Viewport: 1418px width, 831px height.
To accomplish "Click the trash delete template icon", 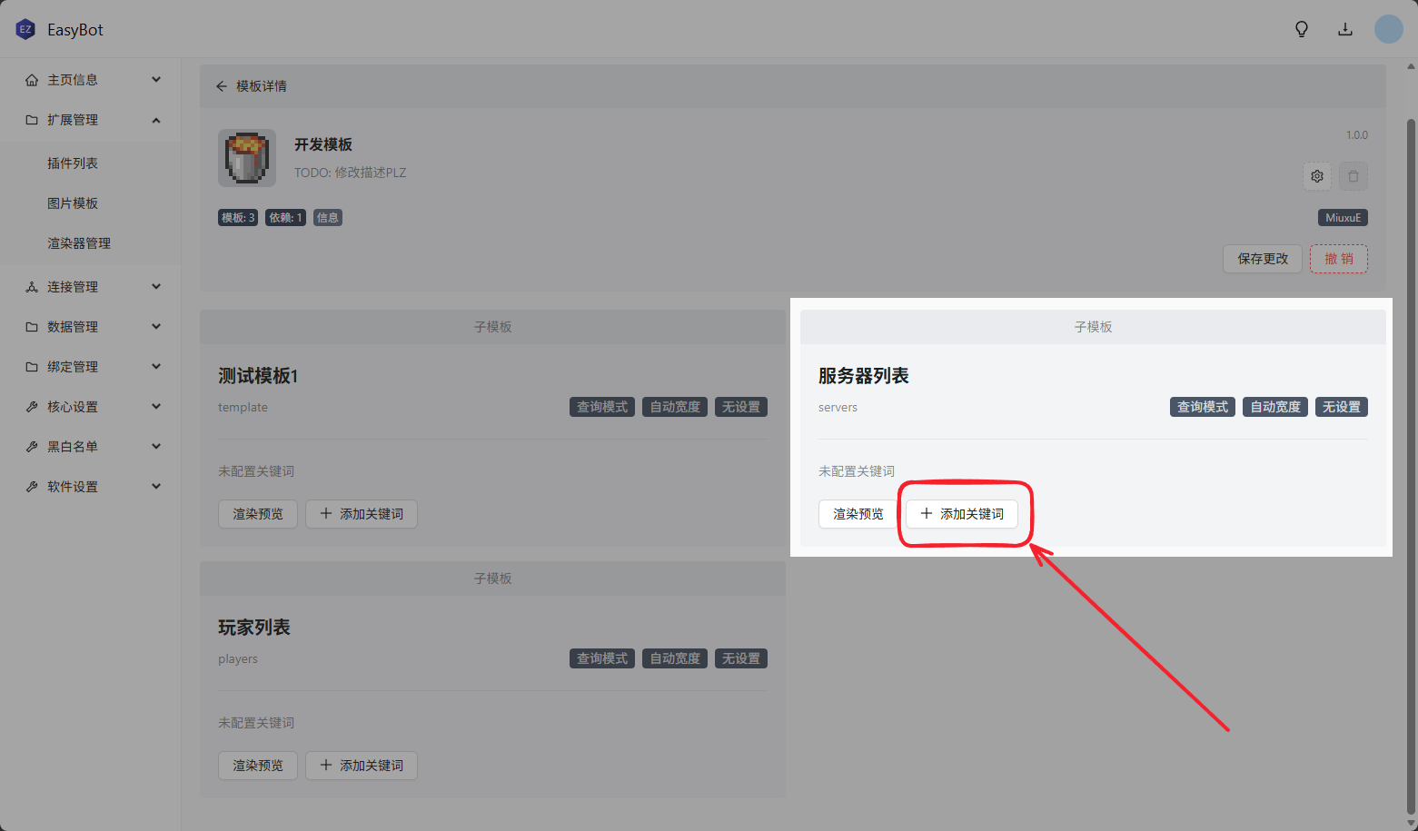I will coord(1353,176).
